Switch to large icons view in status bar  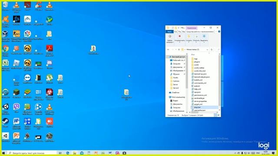[x=218, y=115]
